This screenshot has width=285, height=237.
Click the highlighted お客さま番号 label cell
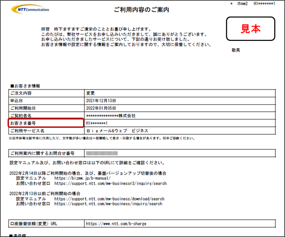click(46, 123)
